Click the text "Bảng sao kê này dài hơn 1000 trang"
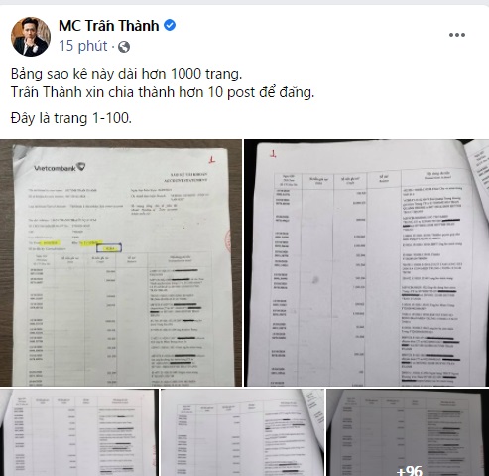 (126, 74)
